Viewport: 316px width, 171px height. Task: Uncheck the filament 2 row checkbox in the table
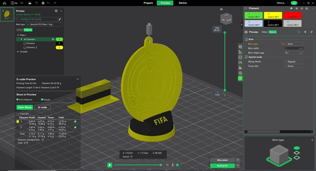click(x=75, y=121)
